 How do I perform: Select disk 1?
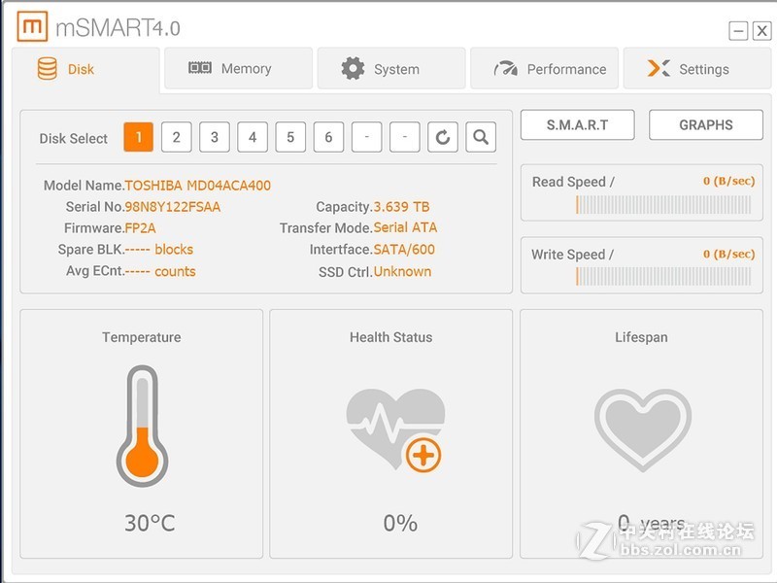(138, 137)
